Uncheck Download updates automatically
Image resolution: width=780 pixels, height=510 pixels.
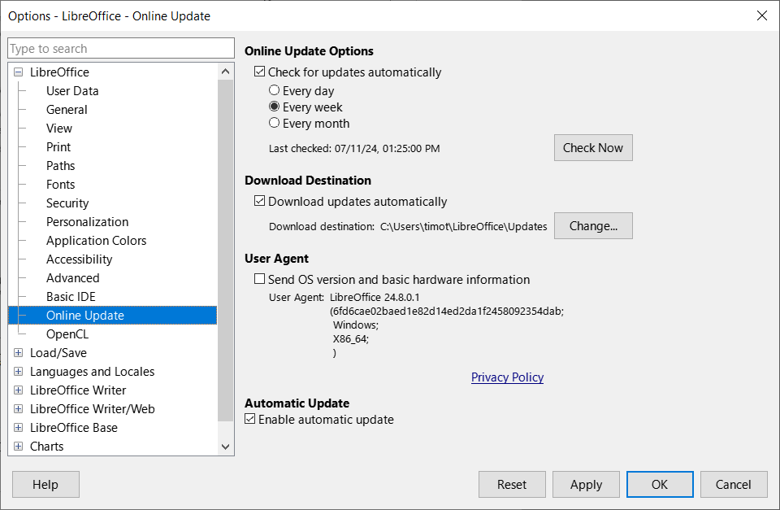point(260,201)
